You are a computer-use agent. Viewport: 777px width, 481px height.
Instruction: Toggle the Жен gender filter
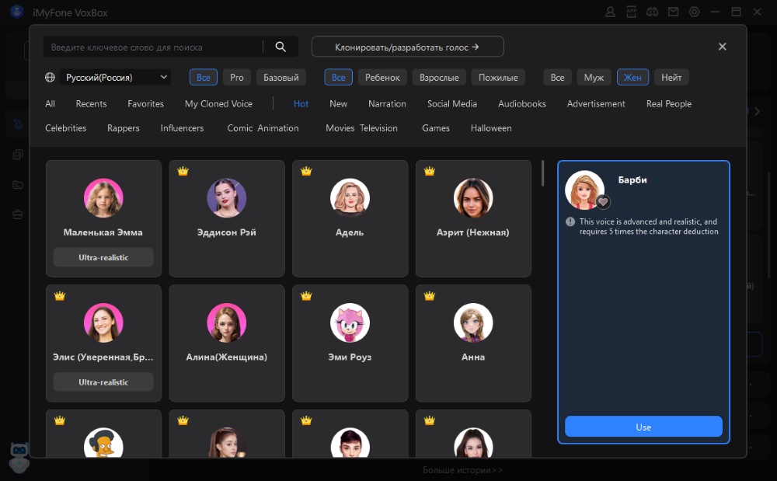click(x=632, y=77)
